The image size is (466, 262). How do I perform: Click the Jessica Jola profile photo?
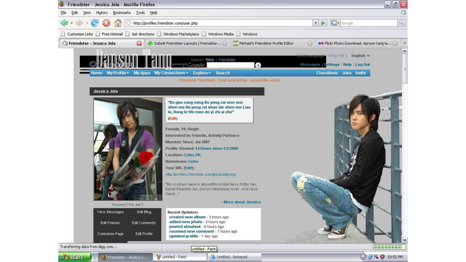coord(128,149)
